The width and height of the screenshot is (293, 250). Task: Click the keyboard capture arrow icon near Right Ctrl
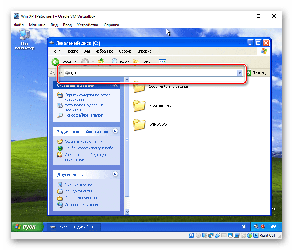[x=256, y=235]
